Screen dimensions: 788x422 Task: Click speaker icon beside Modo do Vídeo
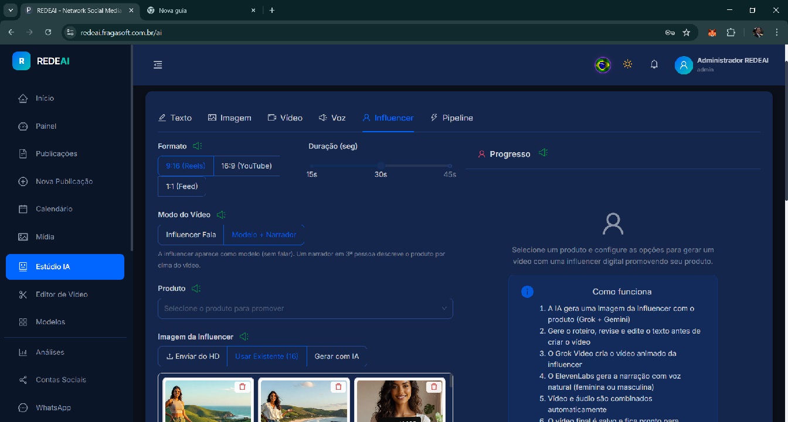221,215
